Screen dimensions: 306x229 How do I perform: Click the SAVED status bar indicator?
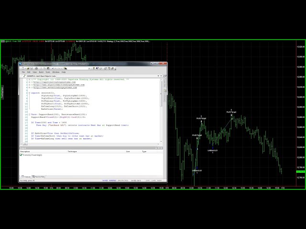105,180
